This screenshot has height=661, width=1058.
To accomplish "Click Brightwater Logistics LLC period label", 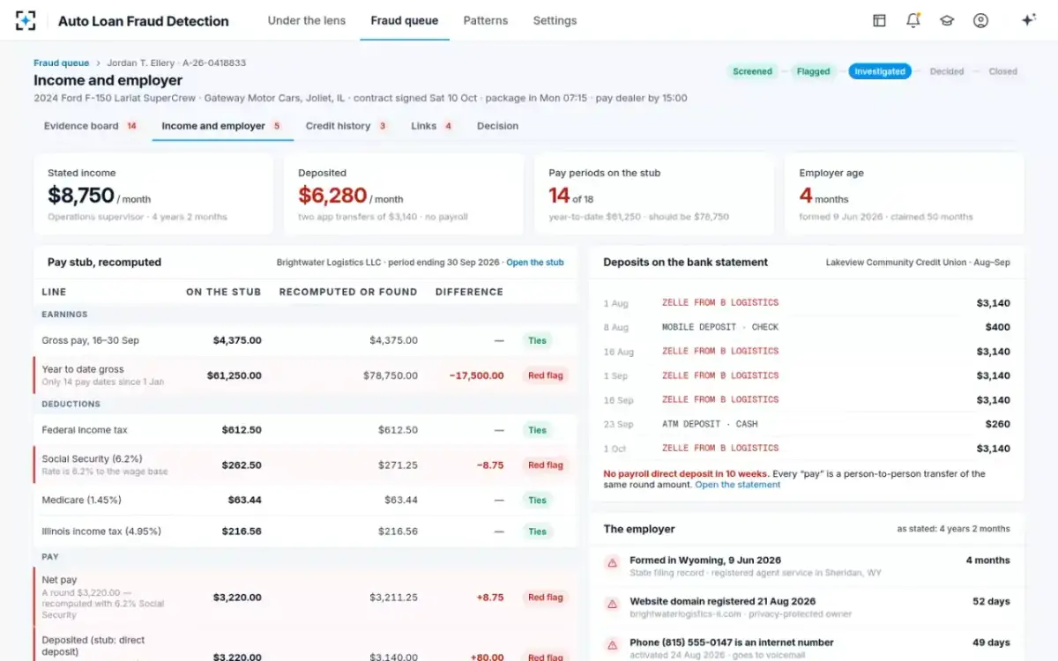I will (x=389, y=263).
